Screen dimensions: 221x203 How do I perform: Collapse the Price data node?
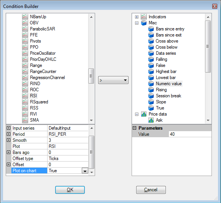(x=137, y=114)
